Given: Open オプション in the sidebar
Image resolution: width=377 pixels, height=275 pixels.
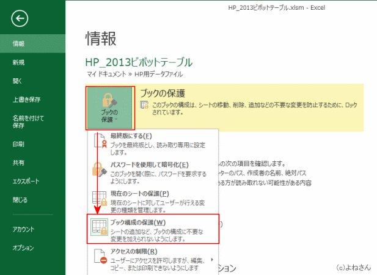Looking at the screenshot, I should [x=33, y=248].
